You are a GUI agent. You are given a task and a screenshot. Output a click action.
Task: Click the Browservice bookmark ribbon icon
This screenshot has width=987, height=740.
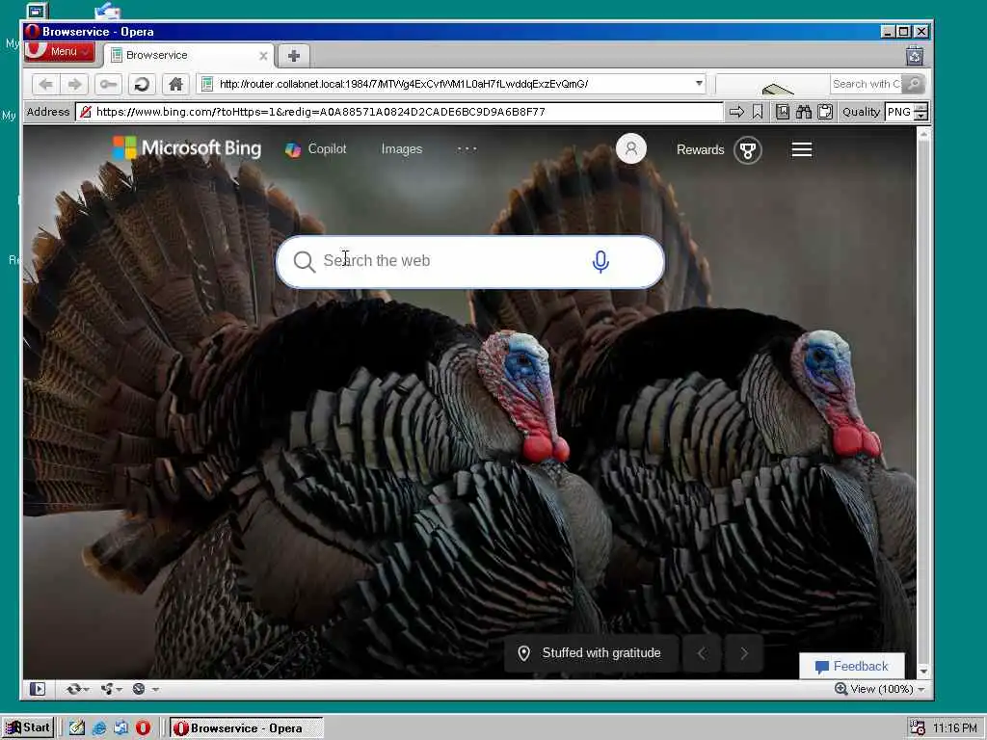click(758, 112)
